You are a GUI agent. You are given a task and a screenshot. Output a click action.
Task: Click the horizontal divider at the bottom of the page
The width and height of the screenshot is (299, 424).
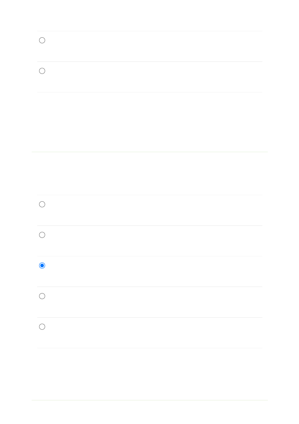tap(149, 400)
